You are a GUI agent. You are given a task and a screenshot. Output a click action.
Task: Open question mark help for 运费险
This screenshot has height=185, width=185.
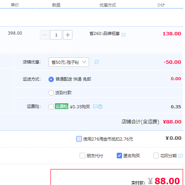[100, 107]
